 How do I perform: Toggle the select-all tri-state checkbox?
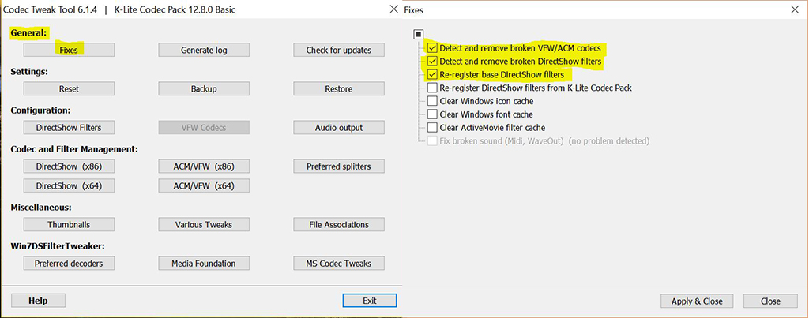[419, 35]
